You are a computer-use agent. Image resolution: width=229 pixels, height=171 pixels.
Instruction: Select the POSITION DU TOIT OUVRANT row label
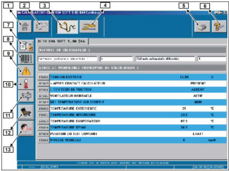(74, 134)
